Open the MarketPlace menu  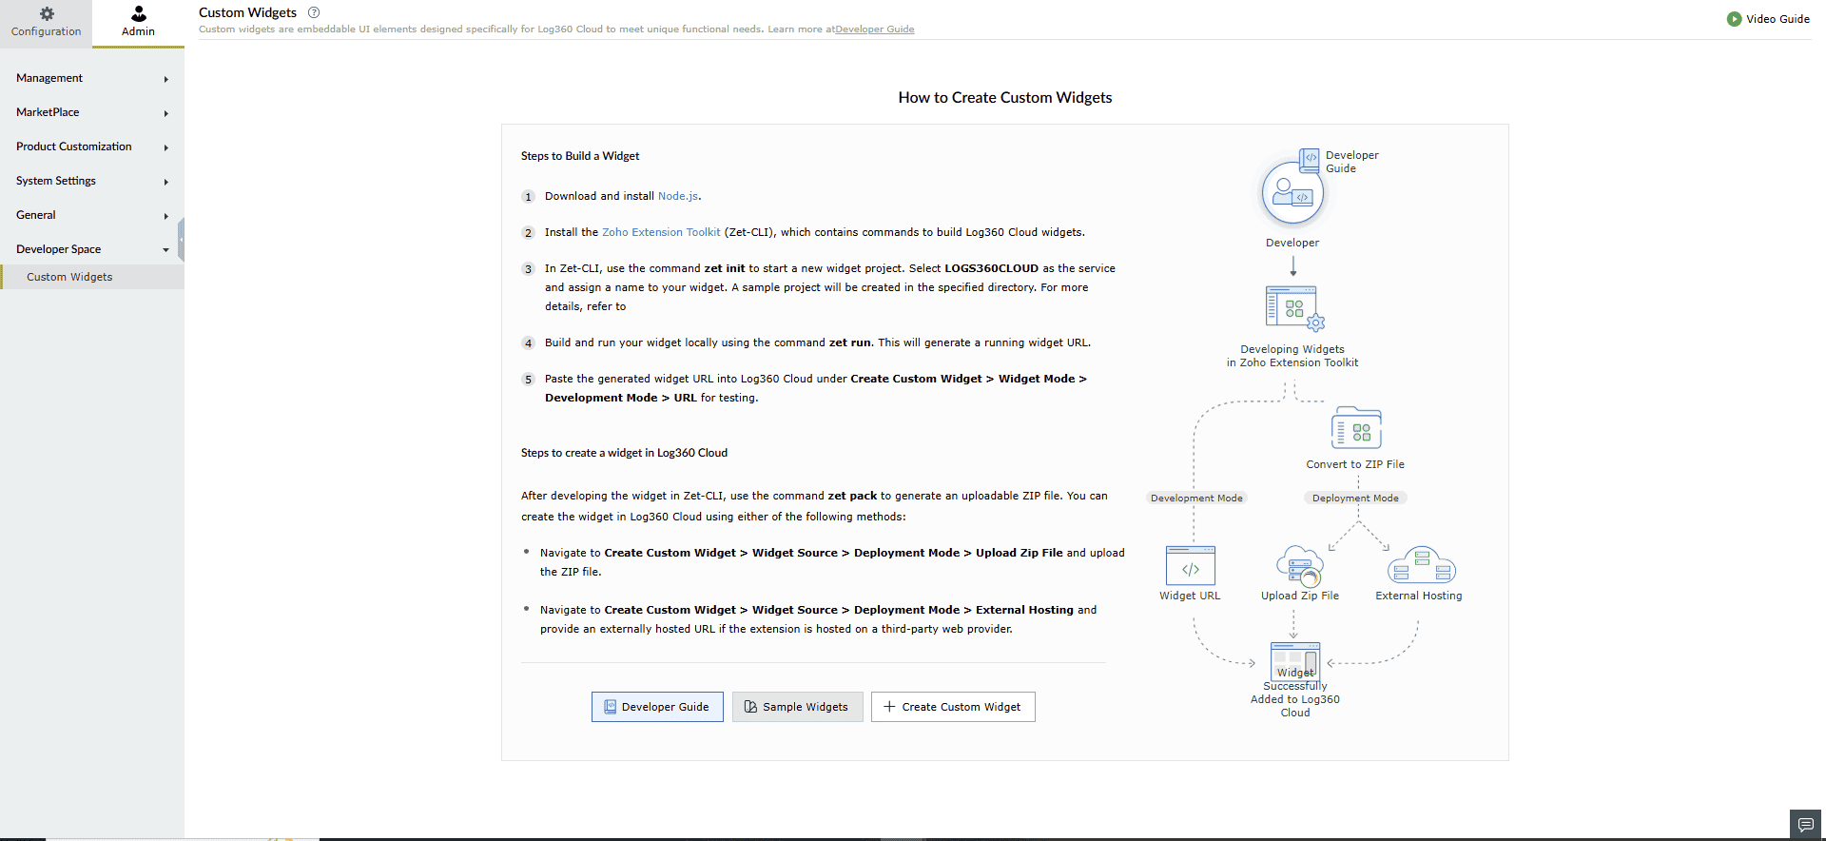pos(92,112)
